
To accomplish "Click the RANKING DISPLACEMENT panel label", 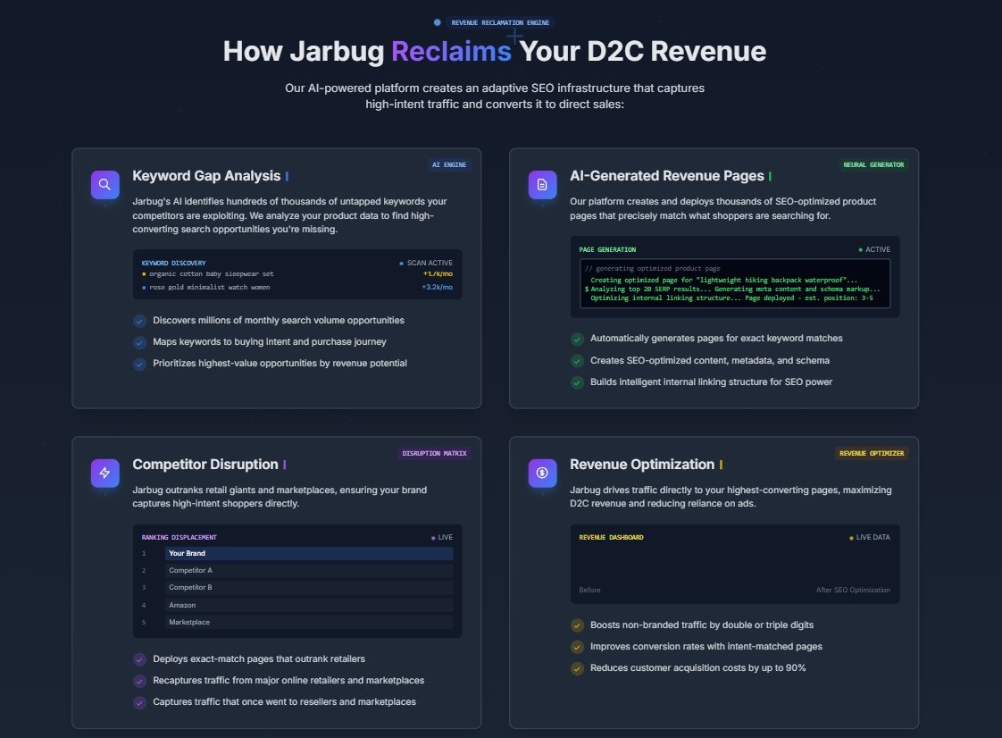I will [x=179, y=537].
